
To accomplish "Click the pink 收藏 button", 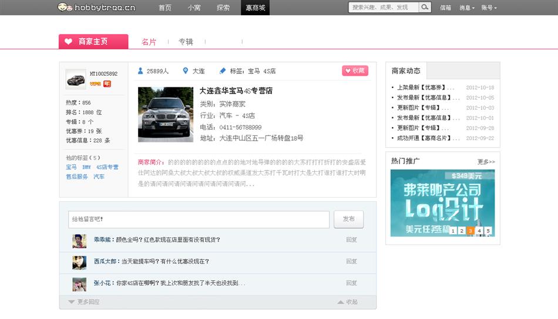I will (355, 71).
